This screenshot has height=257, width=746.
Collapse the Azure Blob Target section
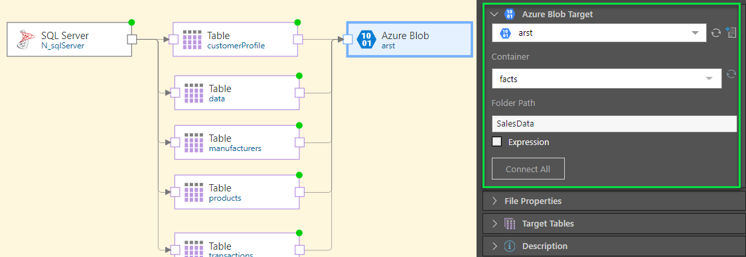(494, 15)
